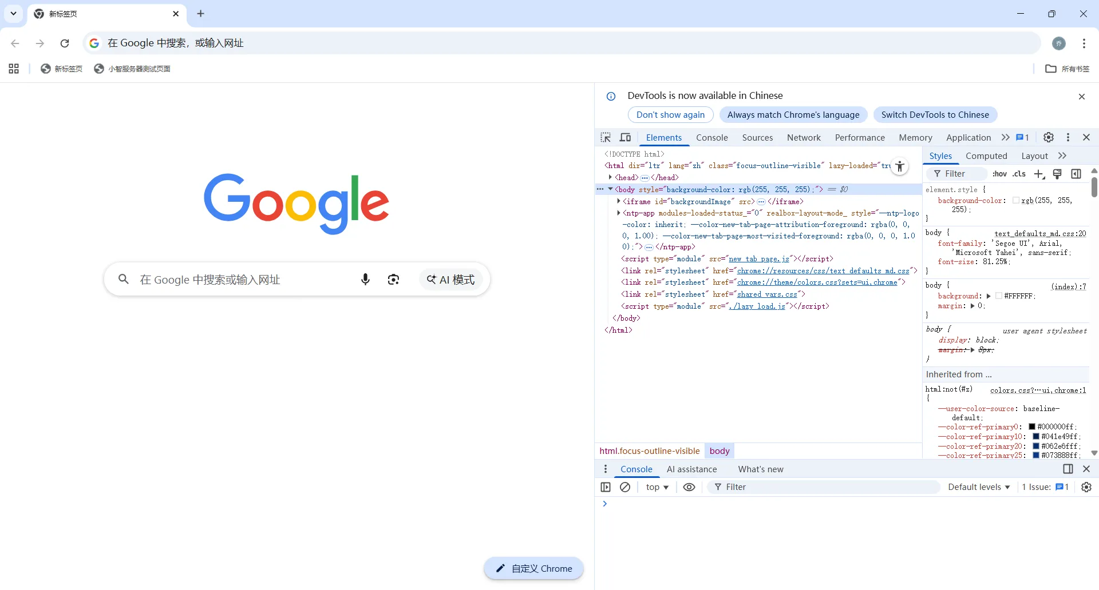Collapse the body element node
Screen dimensions: 1099x590
click(x=610, y=189)
